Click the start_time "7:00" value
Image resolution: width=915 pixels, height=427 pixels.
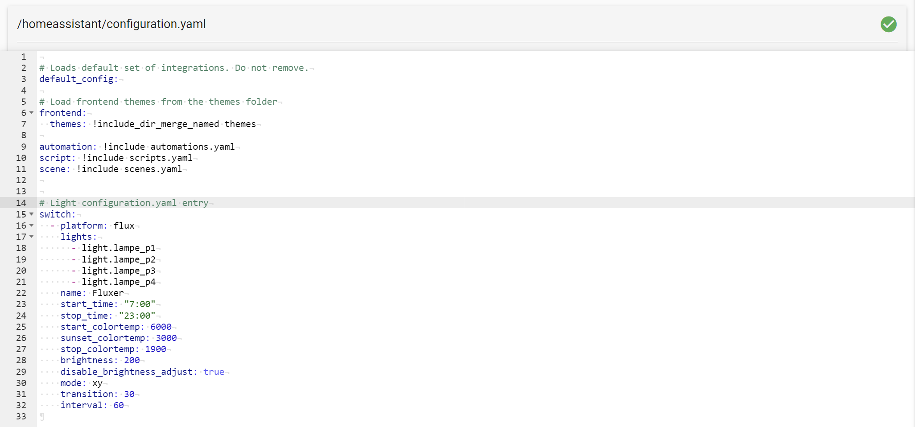140,304
